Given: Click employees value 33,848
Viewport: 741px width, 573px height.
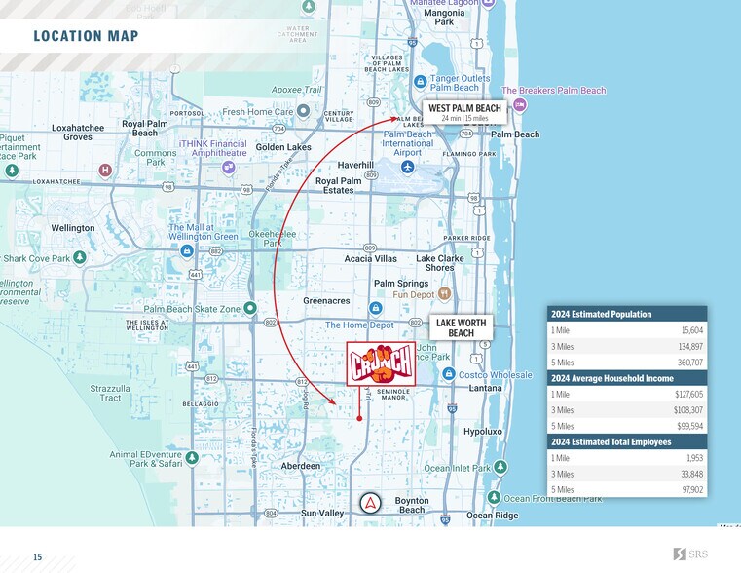Looking at the screenshot, I should tap(692, 475).
